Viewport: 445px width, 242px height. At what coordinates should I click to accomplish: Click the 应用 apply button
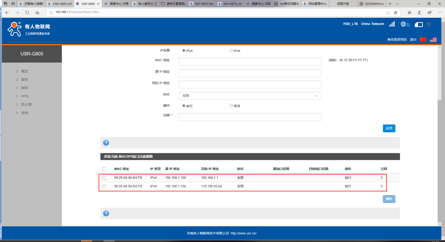click(x=389, y=128)
